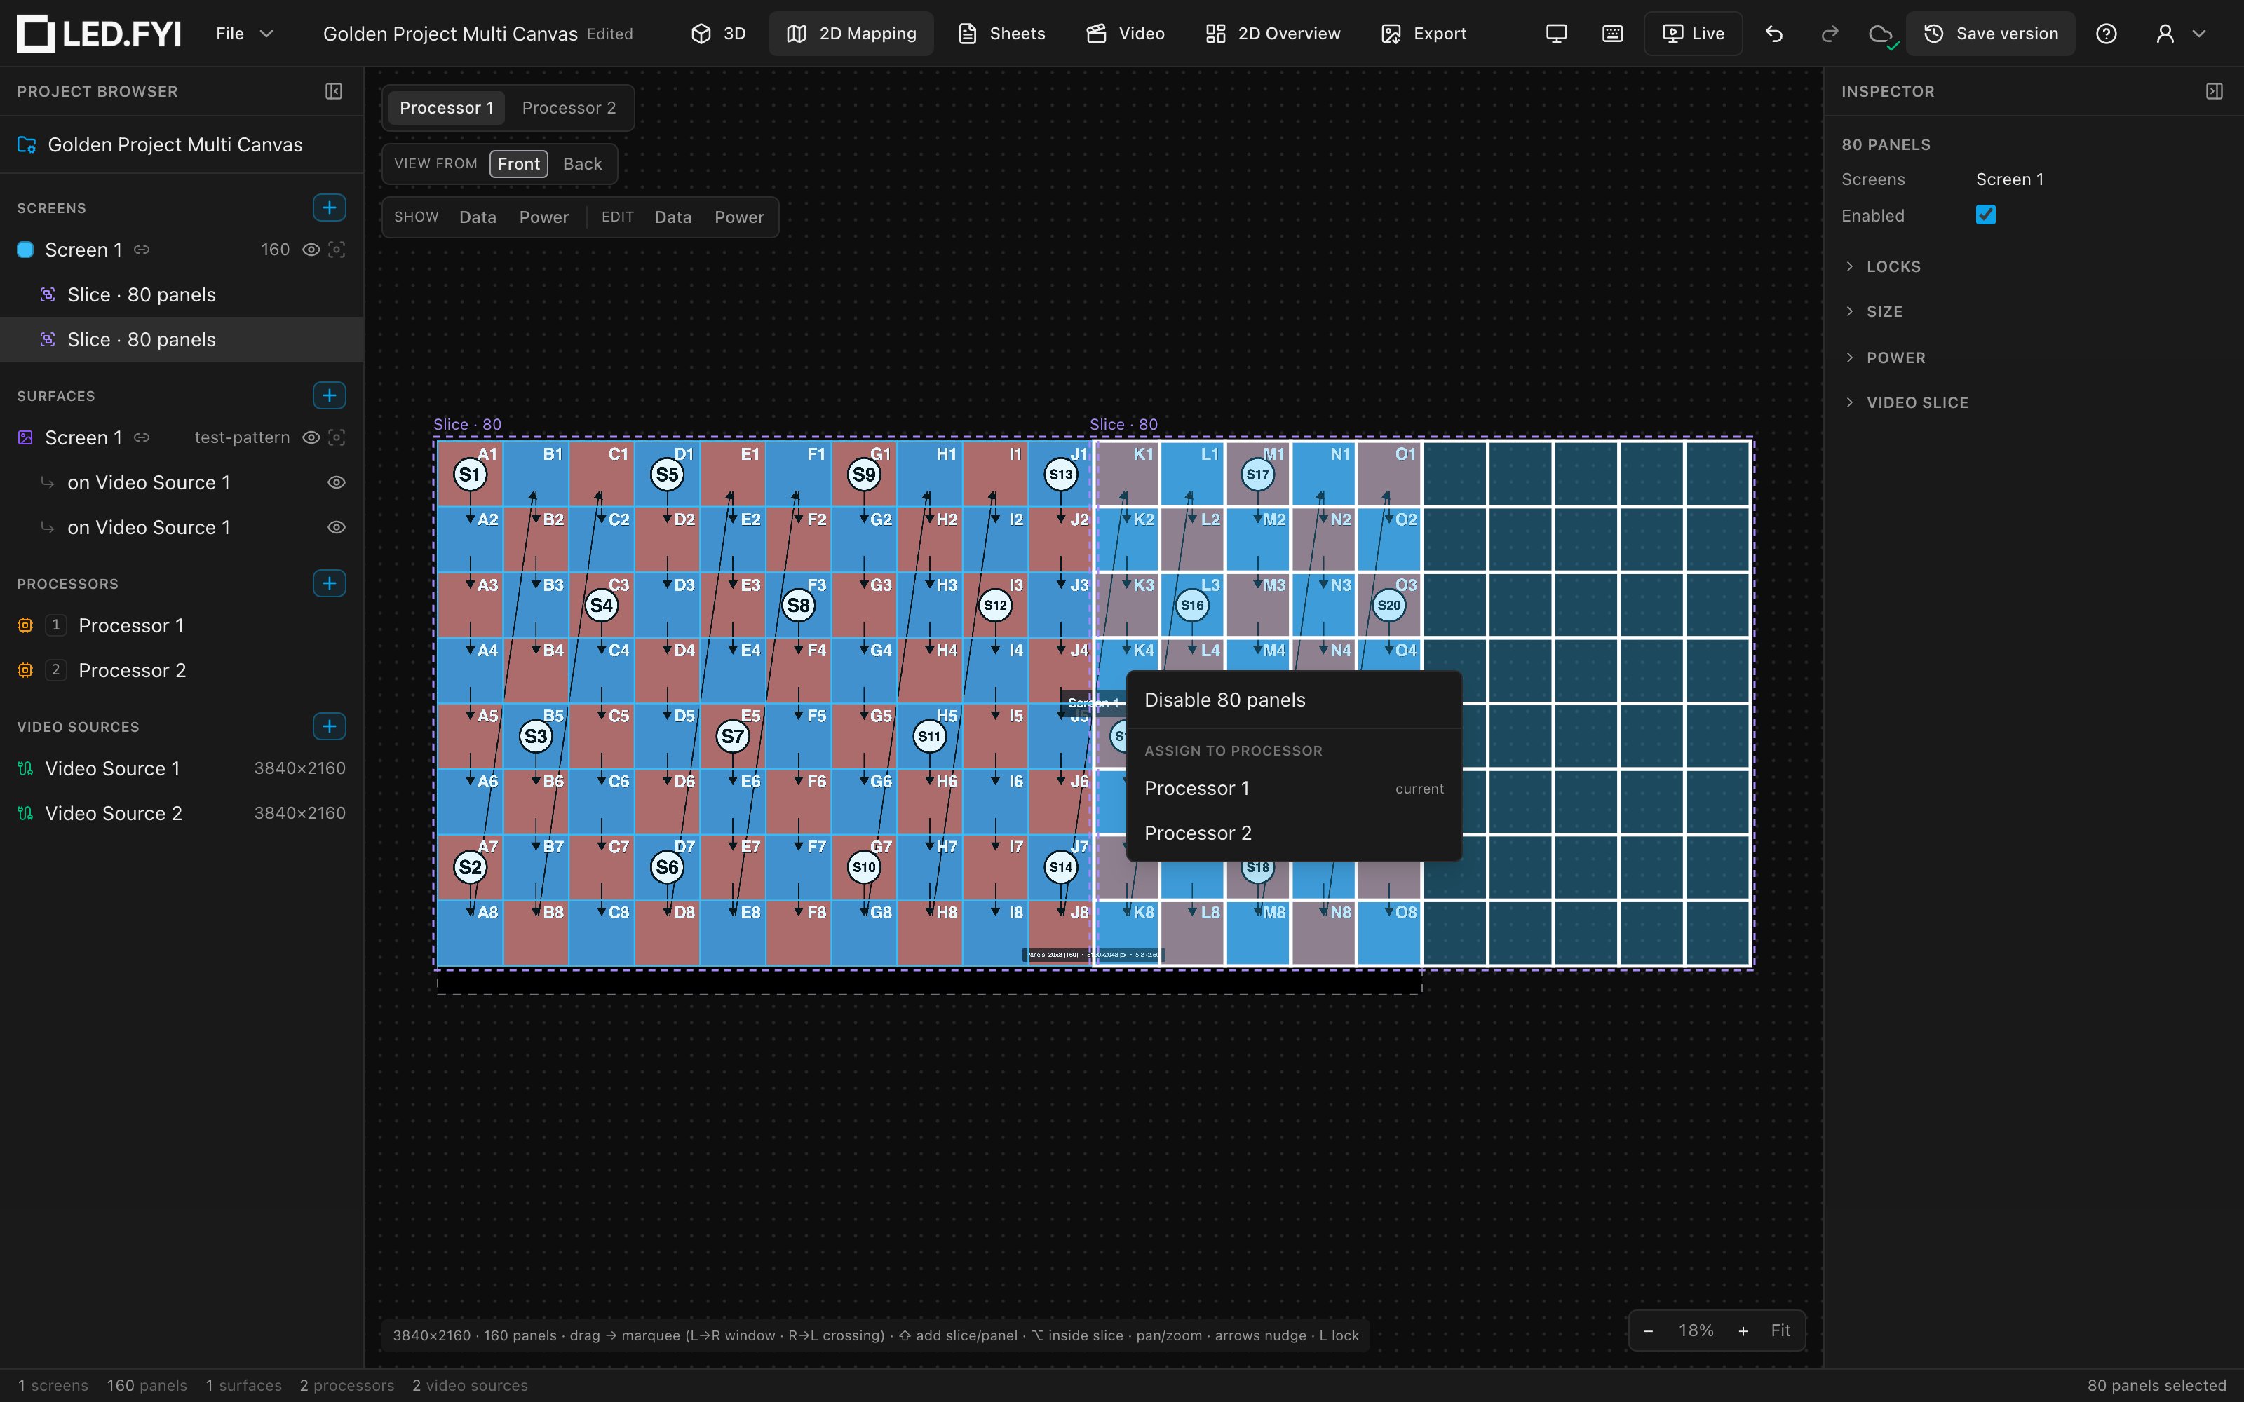This screenshot has height=1402, width=2244.
Task: Select Video Source 2 in project browser
Action: tap(182, 813)
